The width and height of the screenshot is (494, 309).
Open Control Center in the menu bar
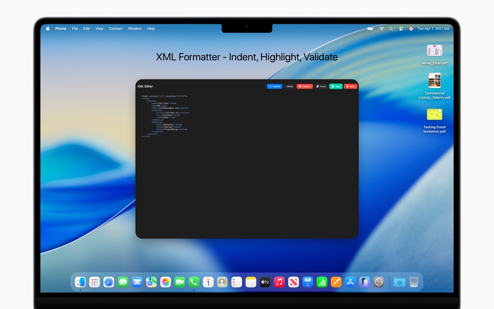401,29
